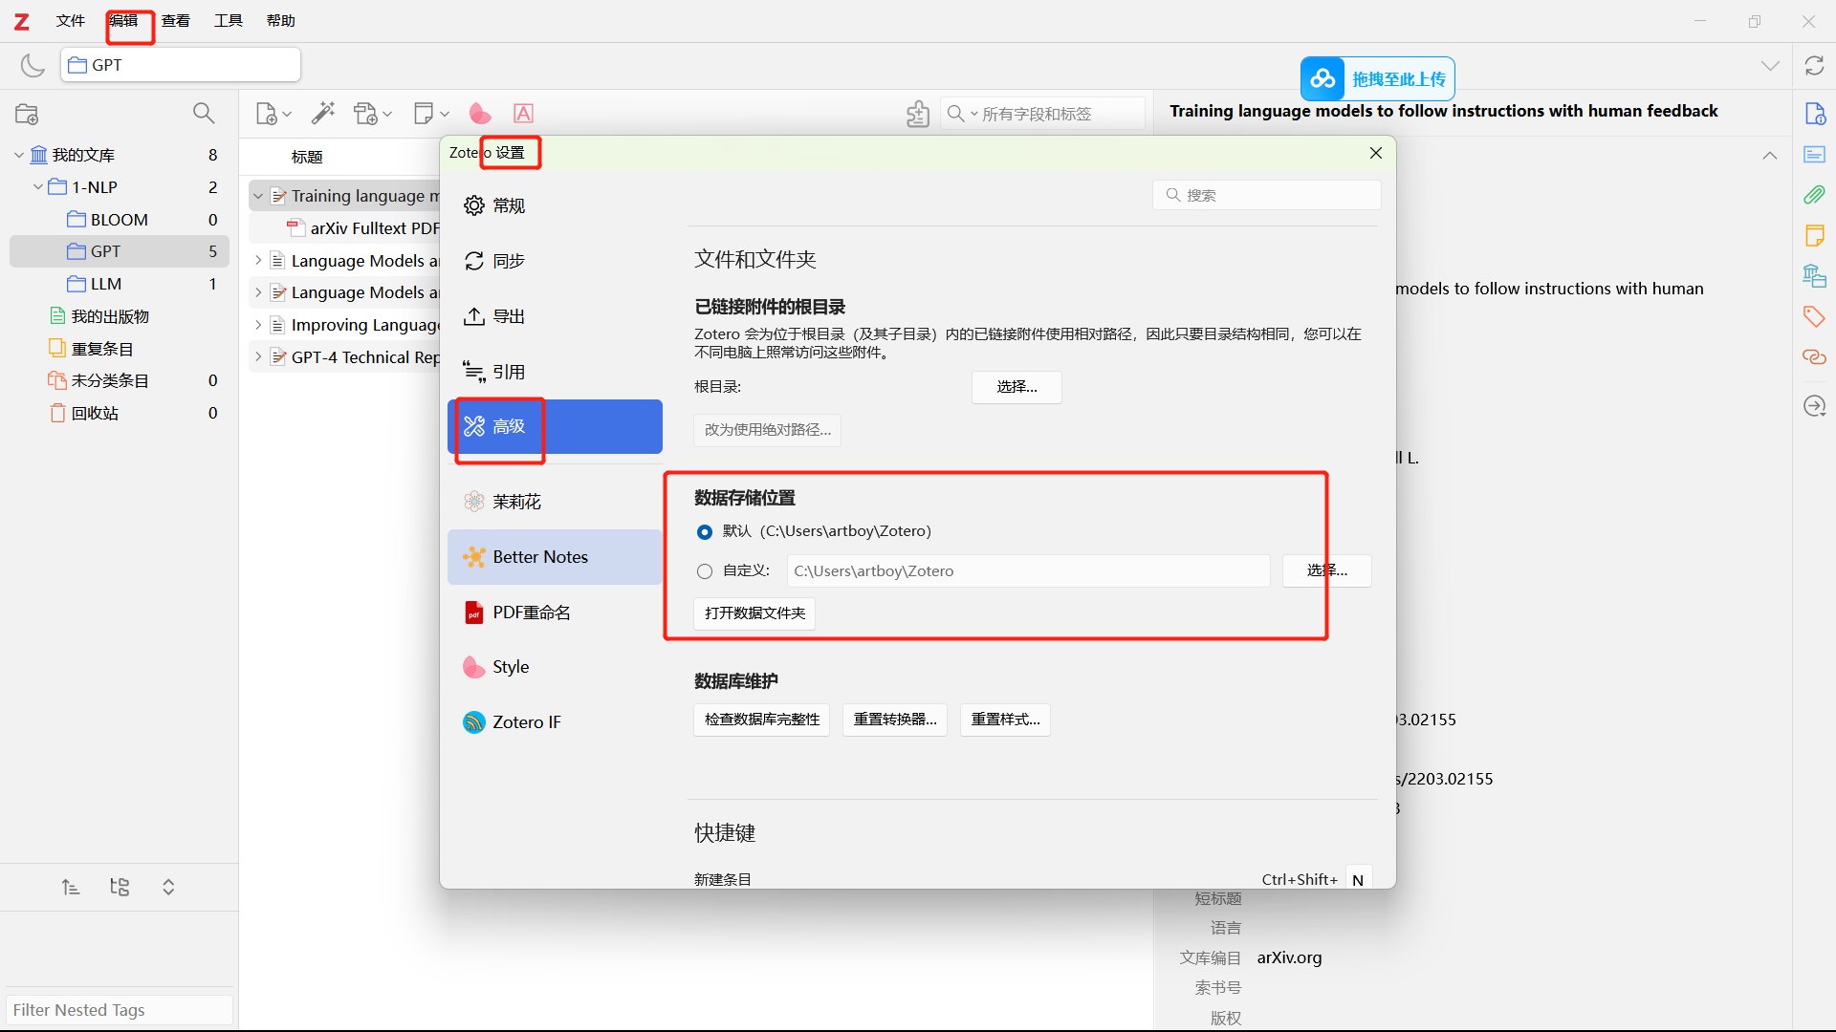The width and height of the screenshot is (1836, 1032).
Task: Click the settings search field
Action: [1267, 195]
